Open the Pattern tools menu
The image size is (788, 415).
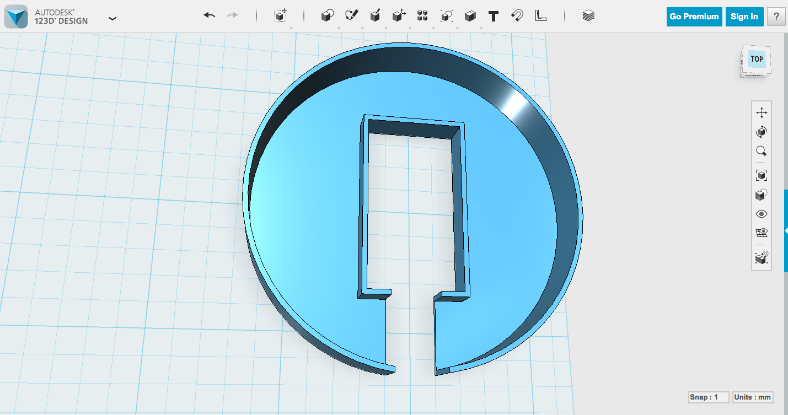[x=422, y=16]
